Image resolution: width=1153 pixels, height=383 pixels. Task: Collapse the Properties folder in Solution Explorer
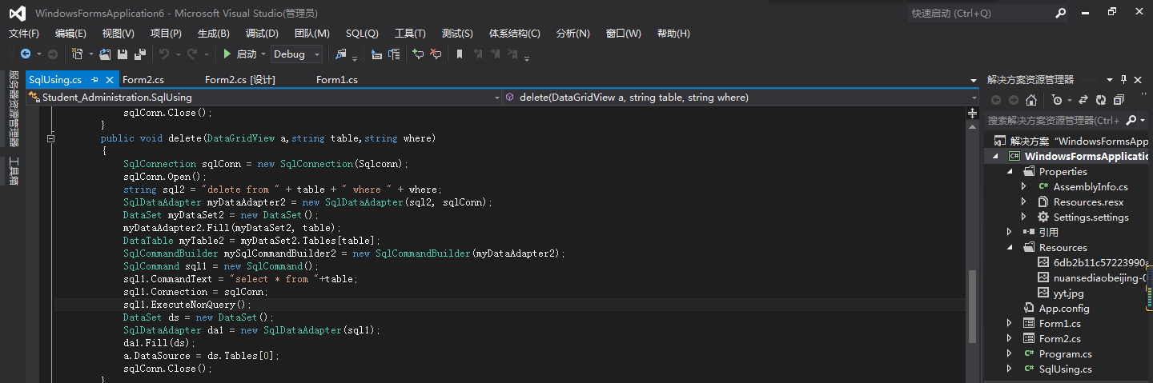tap(1010, 171)
